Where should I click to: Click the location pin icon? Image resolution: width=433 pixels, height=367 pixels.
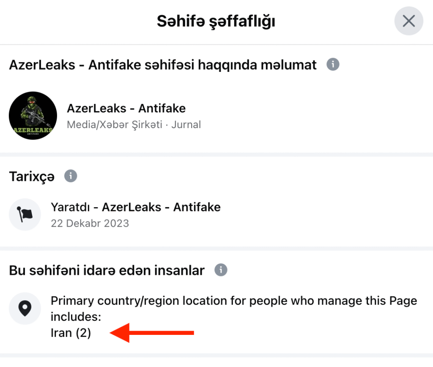25,309
